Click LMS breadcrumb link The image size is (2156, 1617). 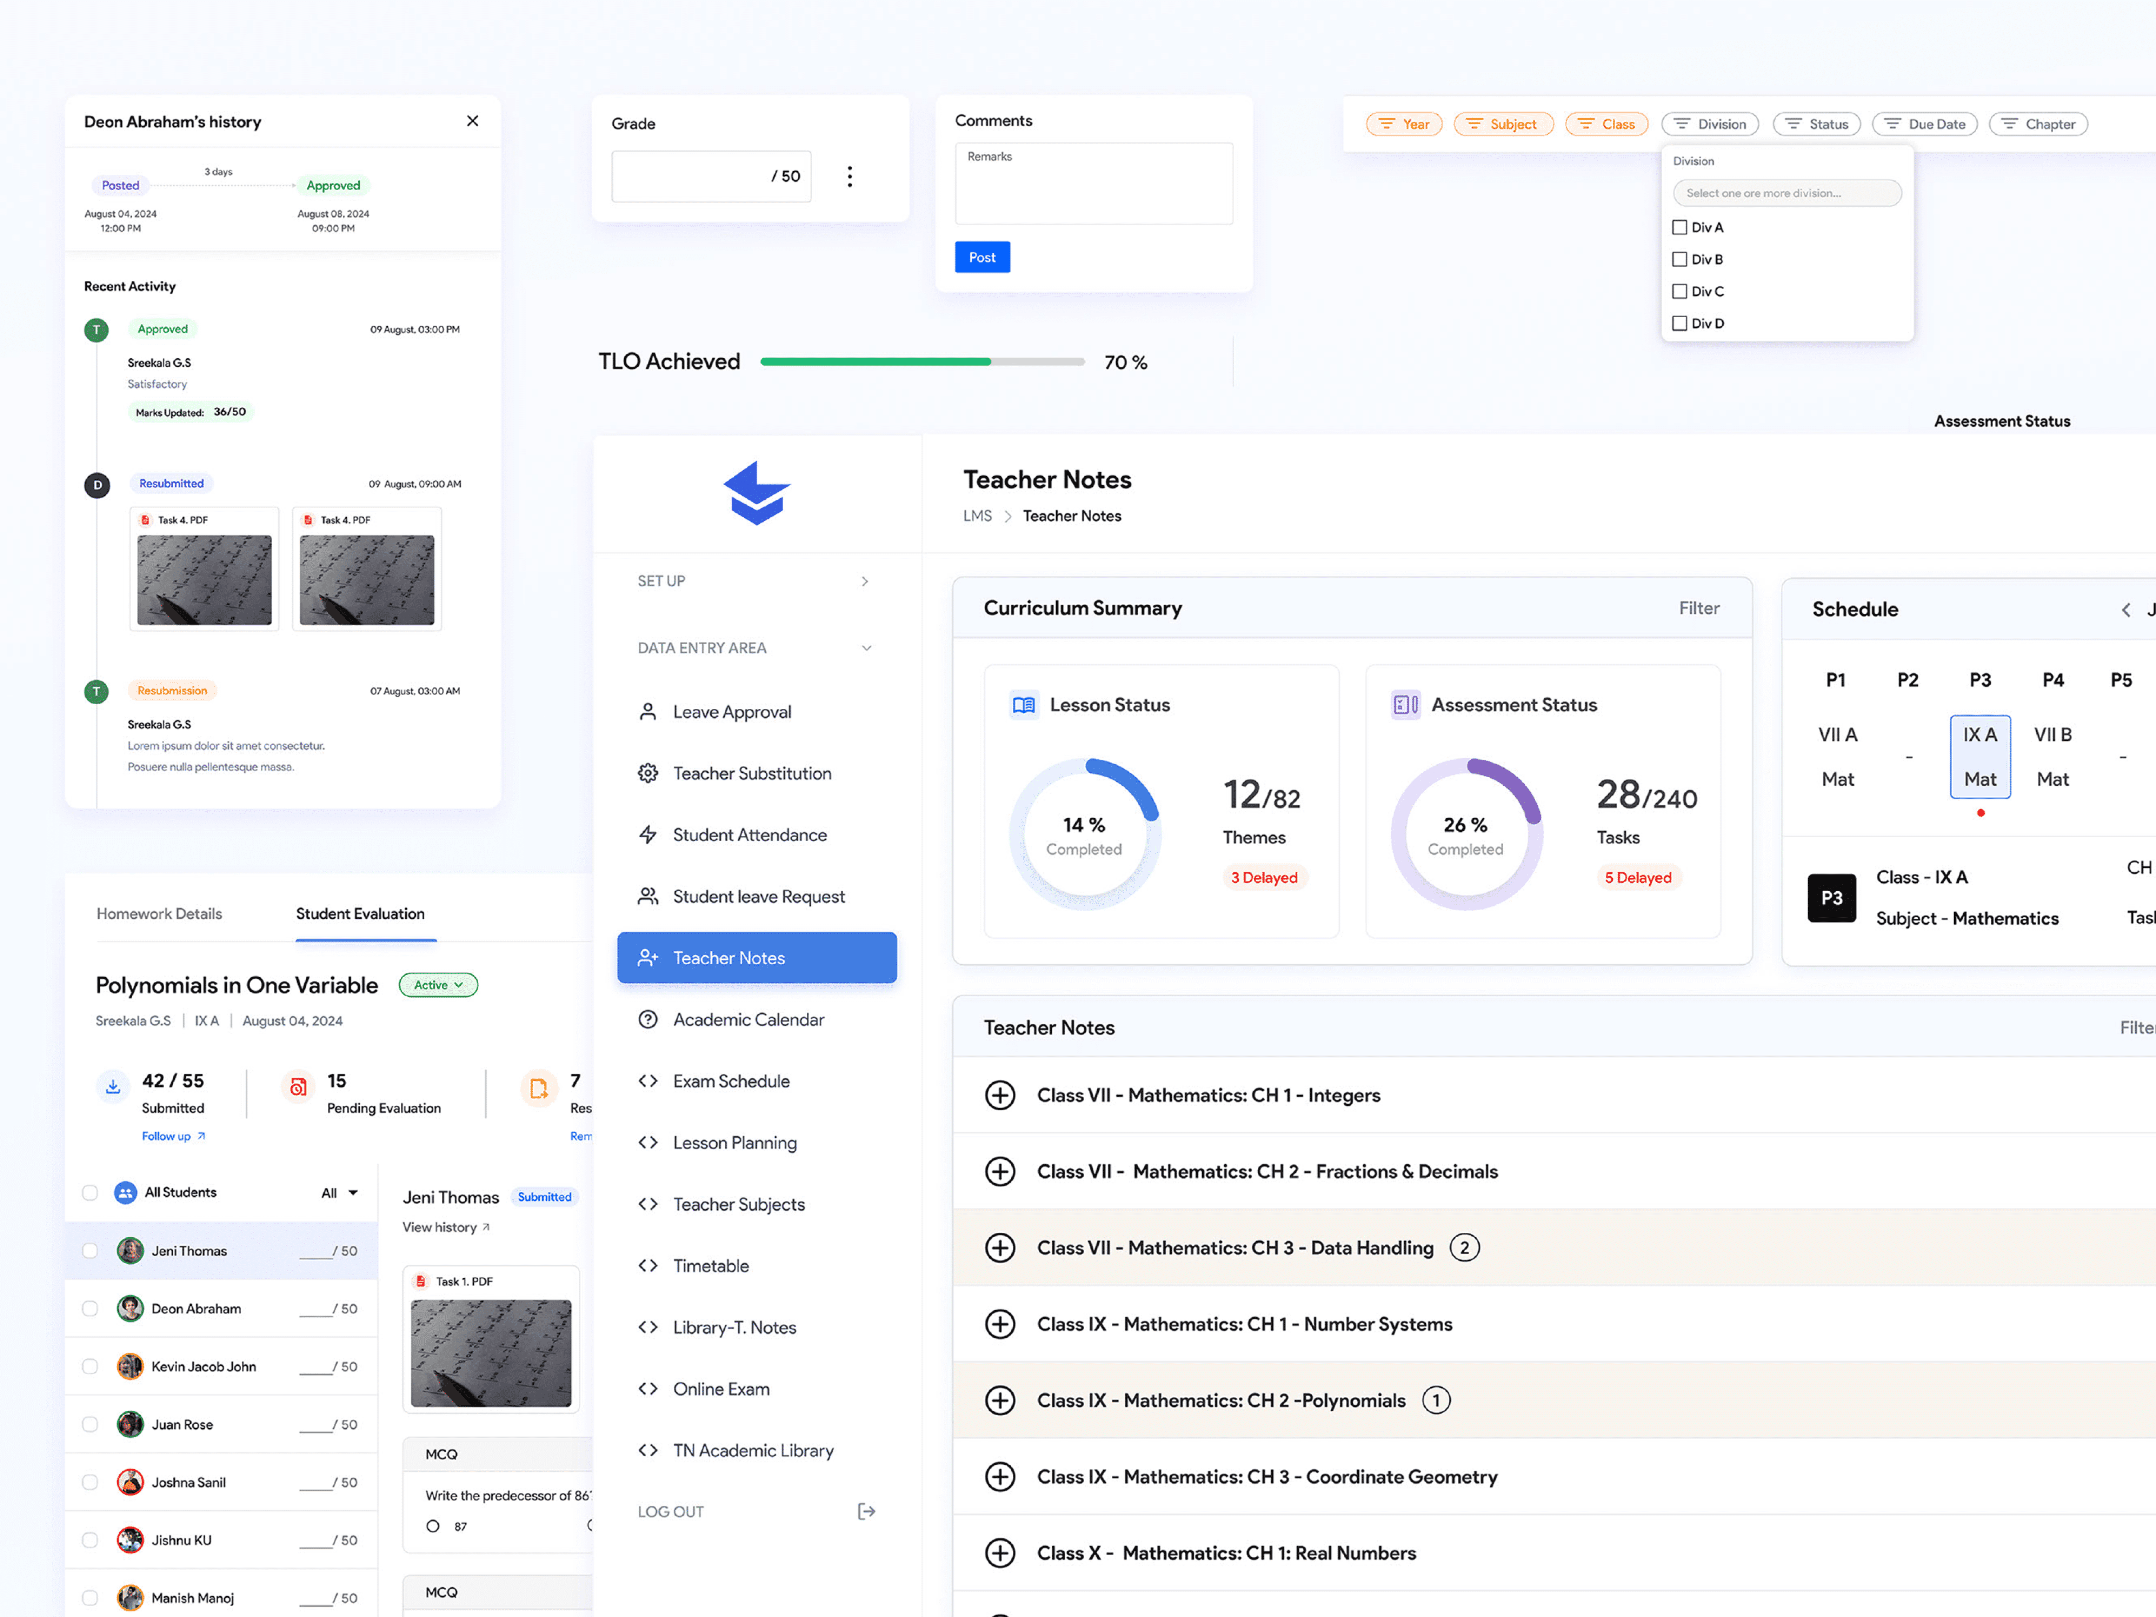click(978, 517)
